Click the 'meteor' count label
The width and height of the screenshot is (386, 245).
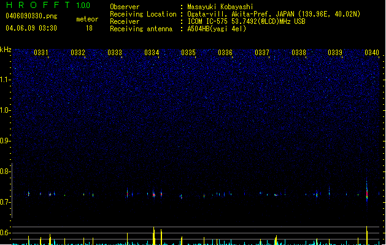point(87,19)
